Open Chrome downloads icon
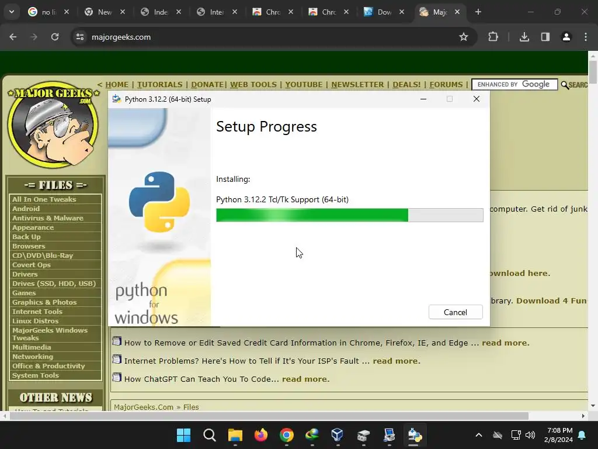This screenshot has height=449, width=598. coord(524,37)
